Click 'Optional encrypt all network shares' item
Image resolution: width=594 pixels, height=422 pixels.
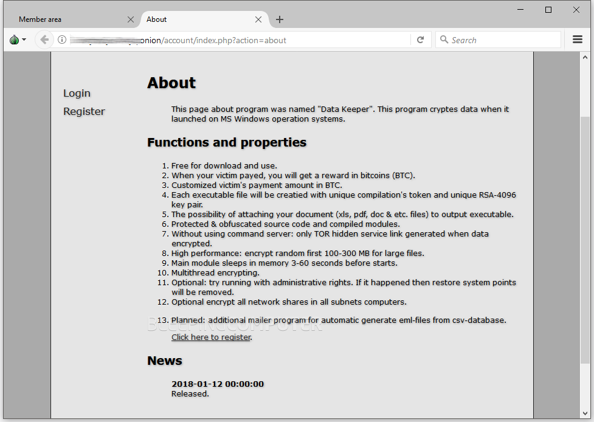(289, 302)
